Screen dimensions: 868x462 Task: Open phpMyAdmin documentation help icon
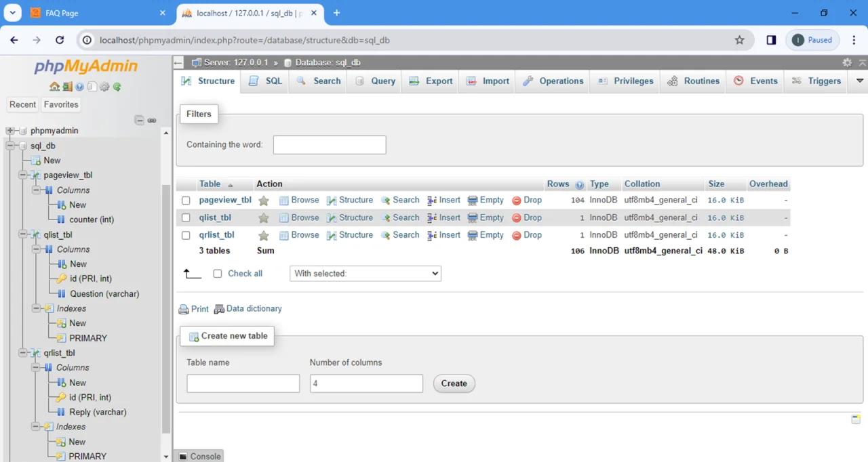coord(79,87)
